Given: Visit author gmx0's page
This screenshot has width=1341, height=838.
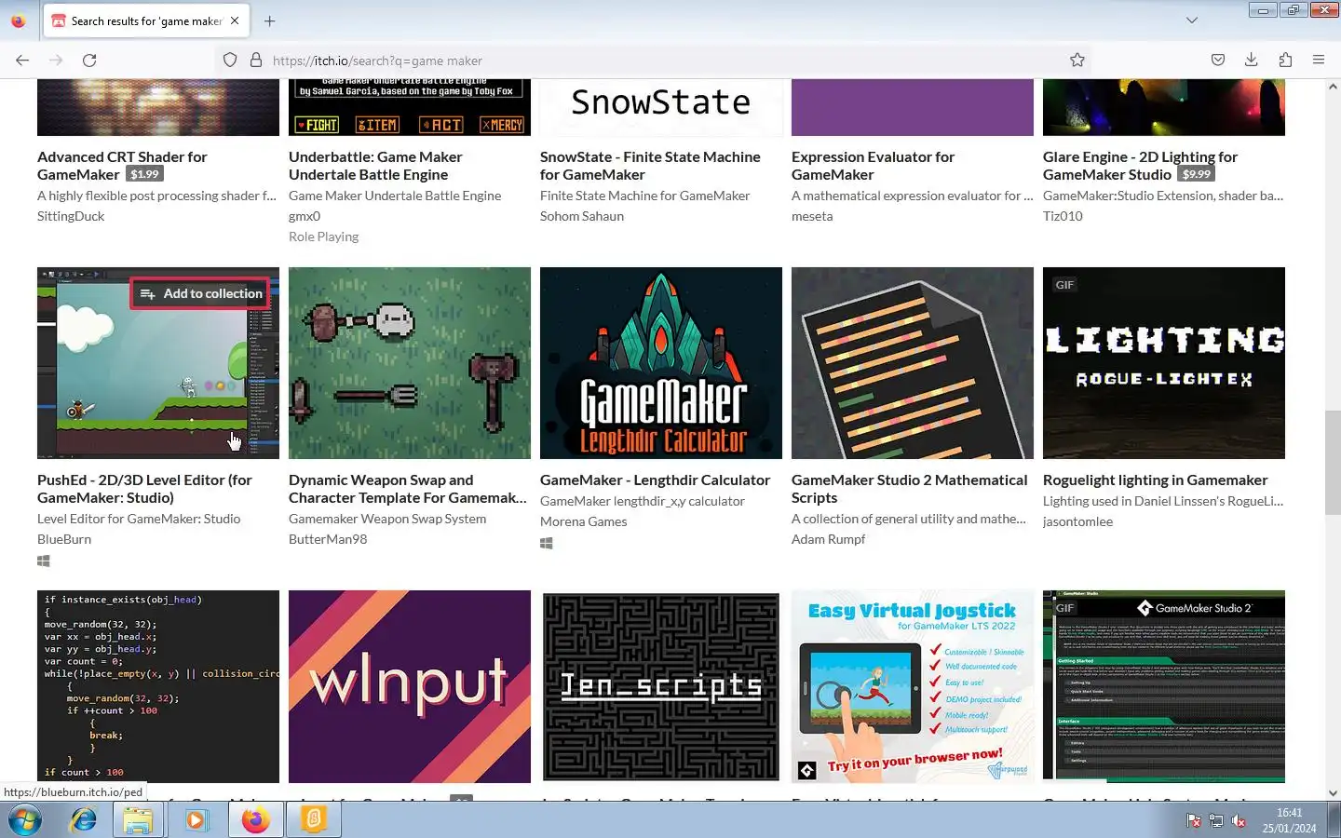Looking at the screenshot, I should pos(305,216).
